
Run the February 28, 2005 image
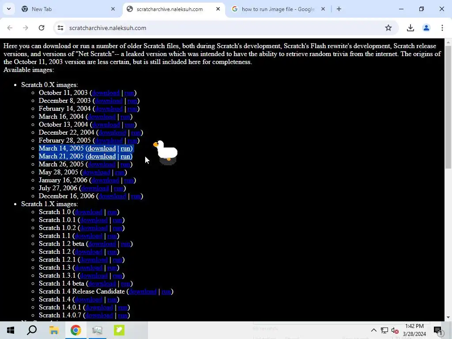click(x=132, y=140)
